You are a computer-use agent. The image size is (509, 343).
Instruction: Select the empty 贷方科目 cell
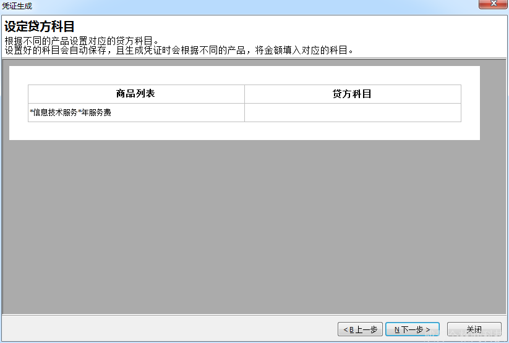(353, 113)
